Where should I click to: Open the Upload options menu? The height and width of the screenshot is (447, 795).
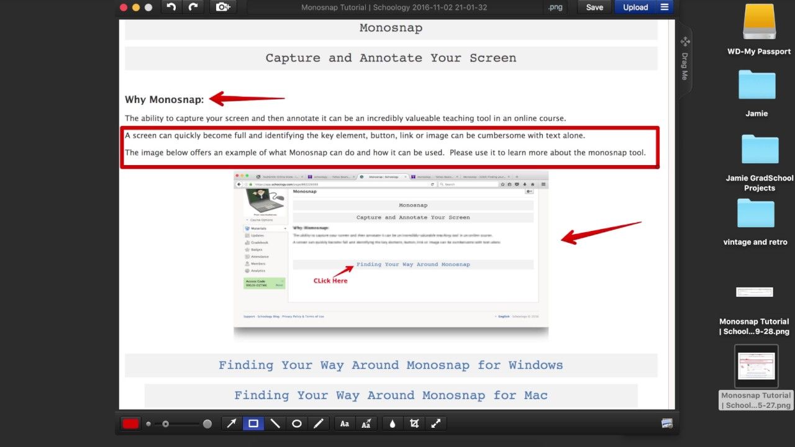[665, 7]
